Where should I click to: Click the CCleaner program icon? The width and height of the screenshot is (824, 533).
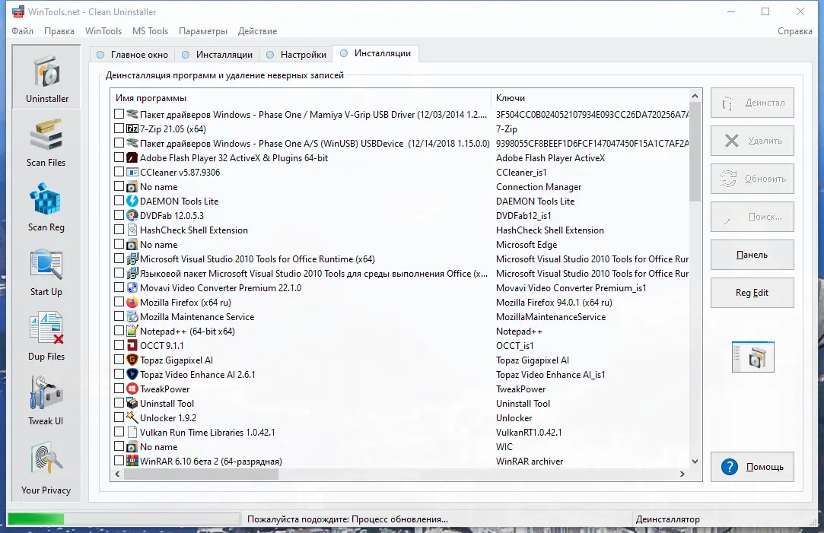tap(132, 173)
